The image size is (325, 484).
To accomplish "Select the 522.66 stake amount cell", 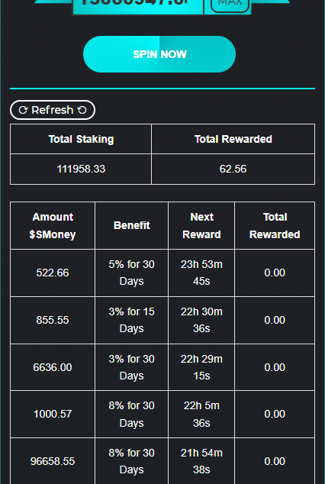I will (53, 273).
